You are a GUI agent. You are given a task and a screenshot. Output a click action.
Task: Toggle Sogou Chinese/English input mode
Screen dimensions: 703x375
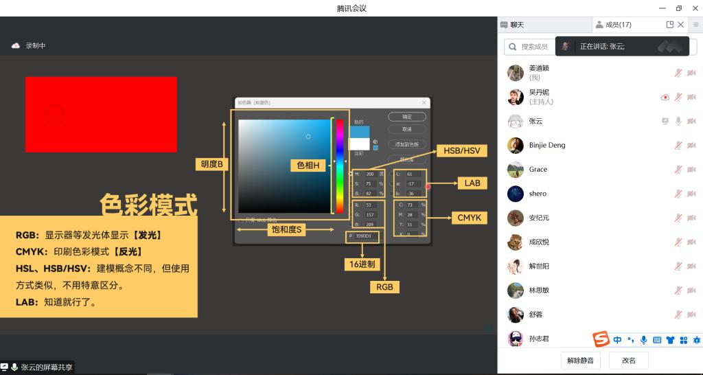click(618, 340)
